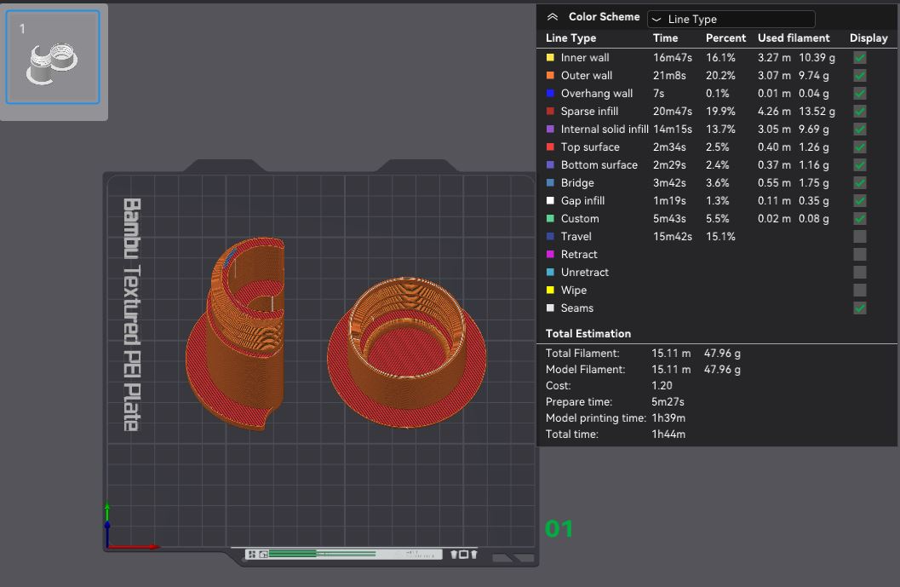Select the Overhang wall row label
This screenshot has height=587, width=900.
click(596, 93)
